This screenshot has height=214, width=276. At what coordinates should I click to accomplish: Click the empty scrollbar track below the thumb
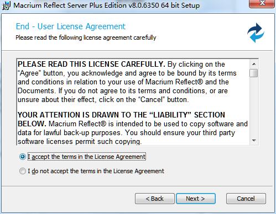(x=254, y=107)
